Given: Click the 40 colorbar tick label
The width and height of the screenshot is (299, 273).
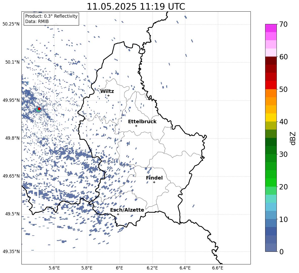Looking at the screenshot, I should pos(283,122).
